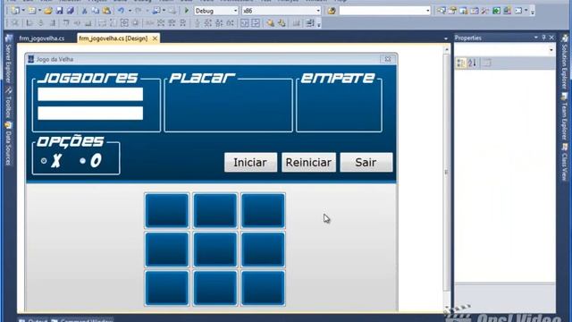The width and height of the screenshot is (572, 322).
Task: Switch to the frm_jogovelha.cs code tab
Action: point(42,38)
